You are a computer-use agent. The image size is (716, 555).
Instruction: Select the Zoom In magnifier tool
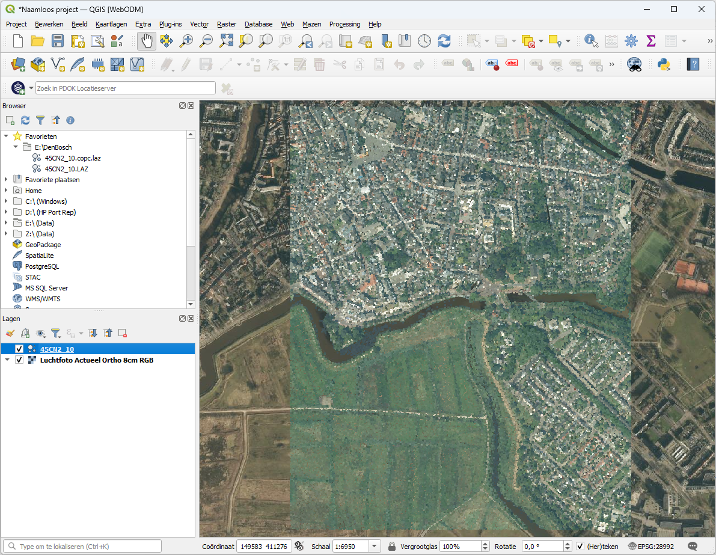(186, 41)
